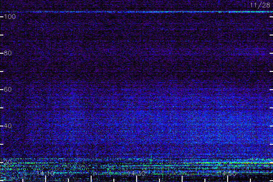Click the 14:50 time axis label

227,174
